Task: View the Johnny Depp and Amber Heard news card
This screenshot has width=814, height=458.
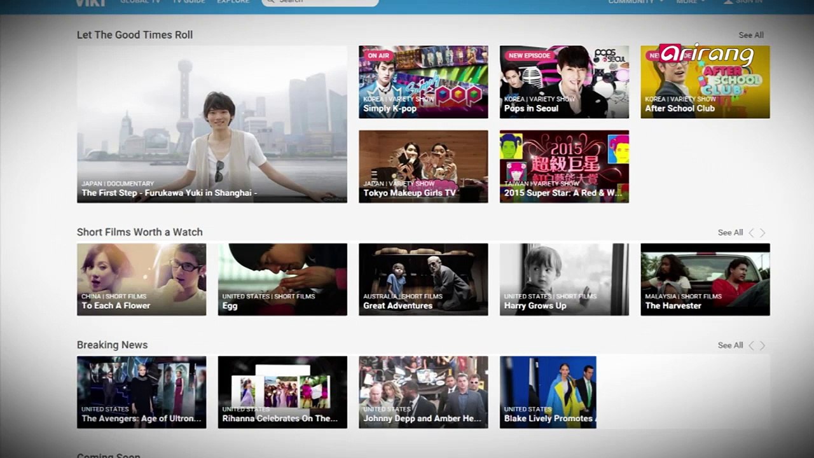Action: point(424,392)
